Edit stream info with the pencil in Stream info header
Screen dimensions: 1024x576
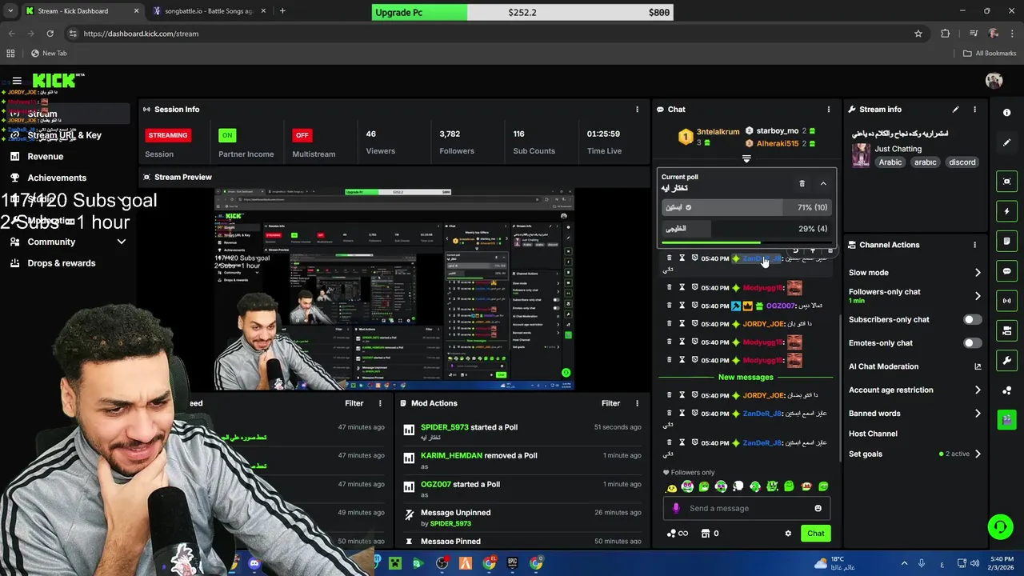[x=955, y=110]
